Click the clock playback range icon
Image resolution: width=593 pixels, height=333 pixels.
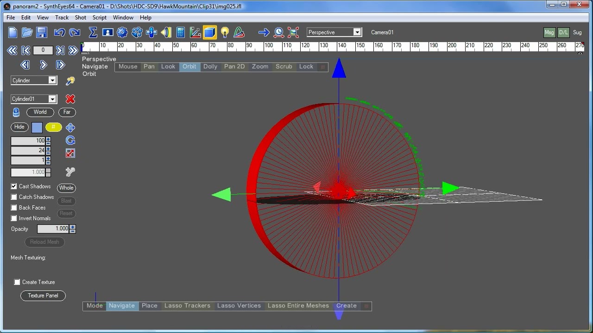pyautogui.click(x=278, y=32)
